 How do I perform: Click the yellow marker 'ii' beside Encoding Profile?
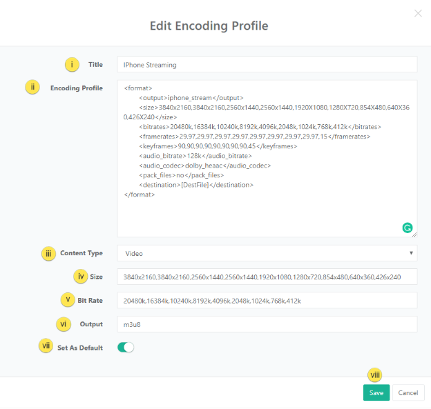pos(33,88)
